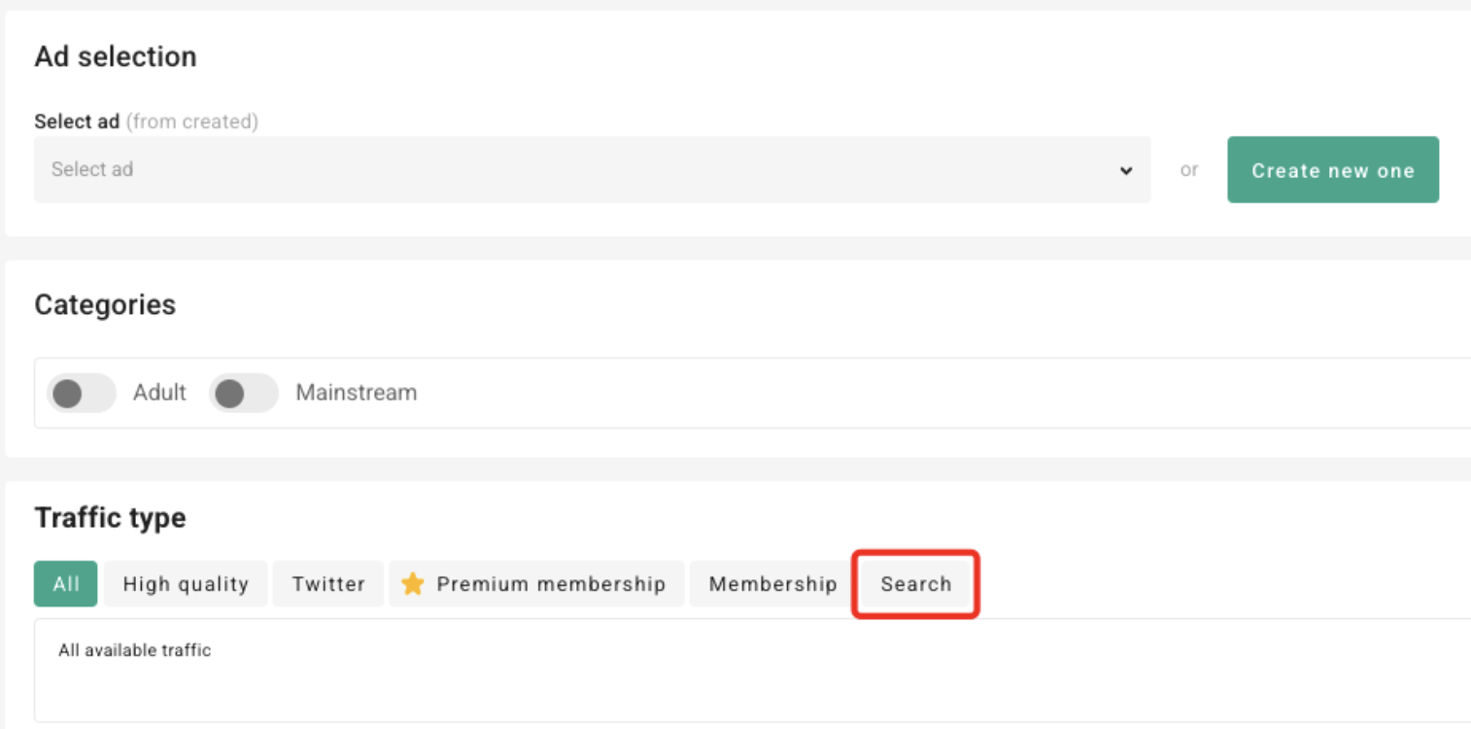Click the highlighted Search traffic type
Screen dimensions: 1471x729
915,583
